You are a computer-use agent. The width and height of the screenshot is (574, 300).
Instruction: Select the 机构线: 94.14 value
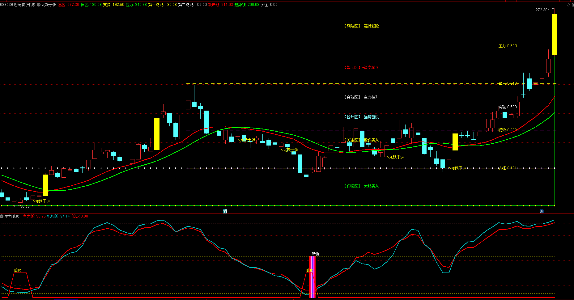pyautogui.click(x=58, y=216)
